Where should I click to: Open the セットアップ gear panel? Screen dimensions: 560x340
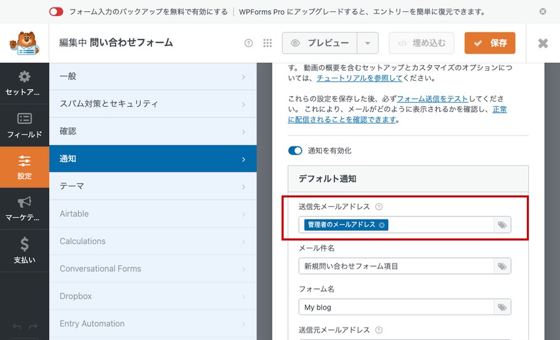24,83
